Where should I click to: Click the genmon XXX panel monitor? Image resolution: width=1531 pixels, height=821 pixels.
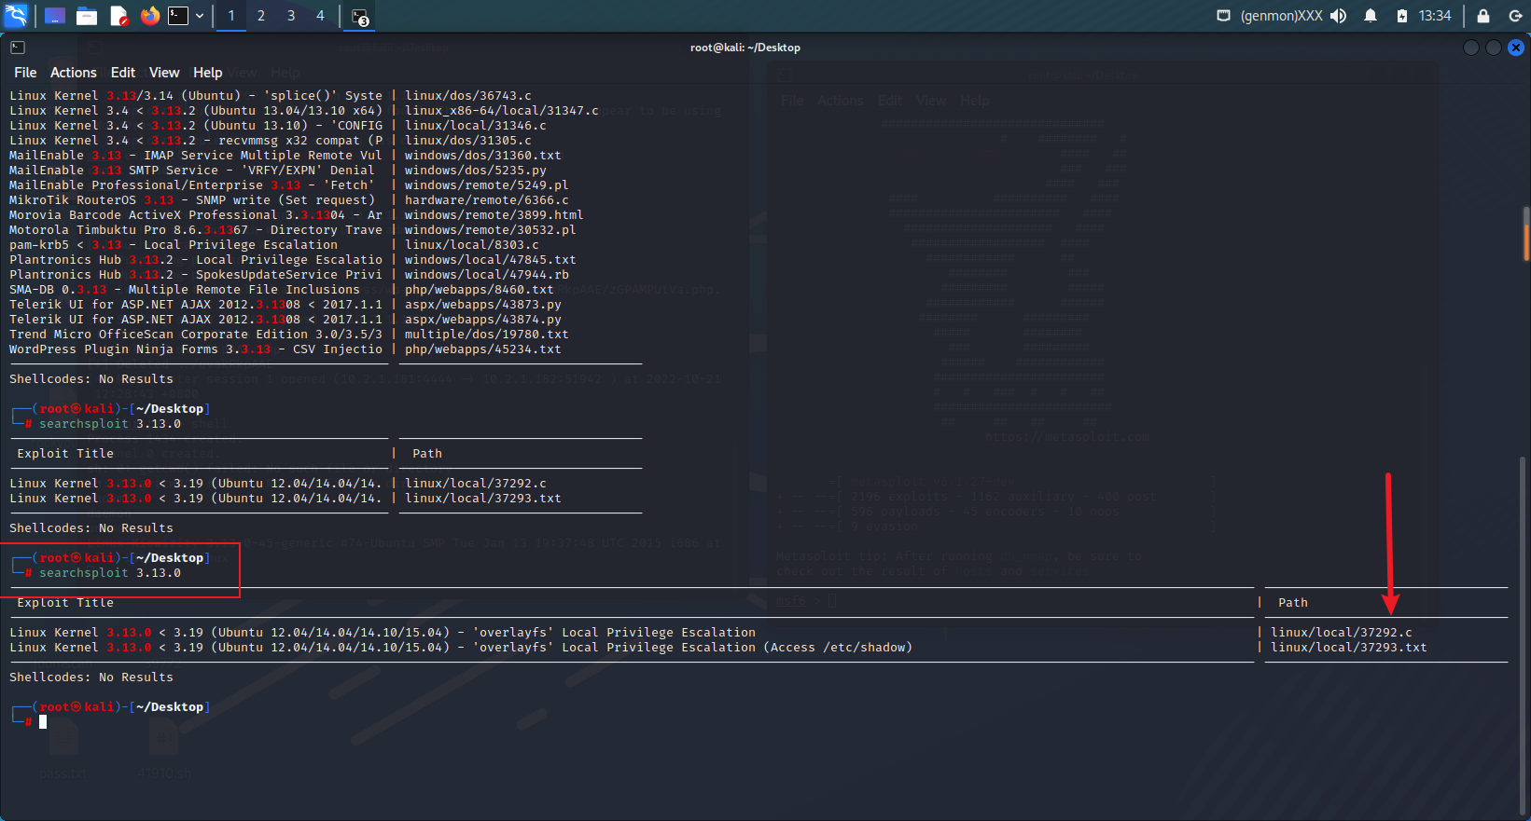pyautogui.click(x=1281, y=16)
